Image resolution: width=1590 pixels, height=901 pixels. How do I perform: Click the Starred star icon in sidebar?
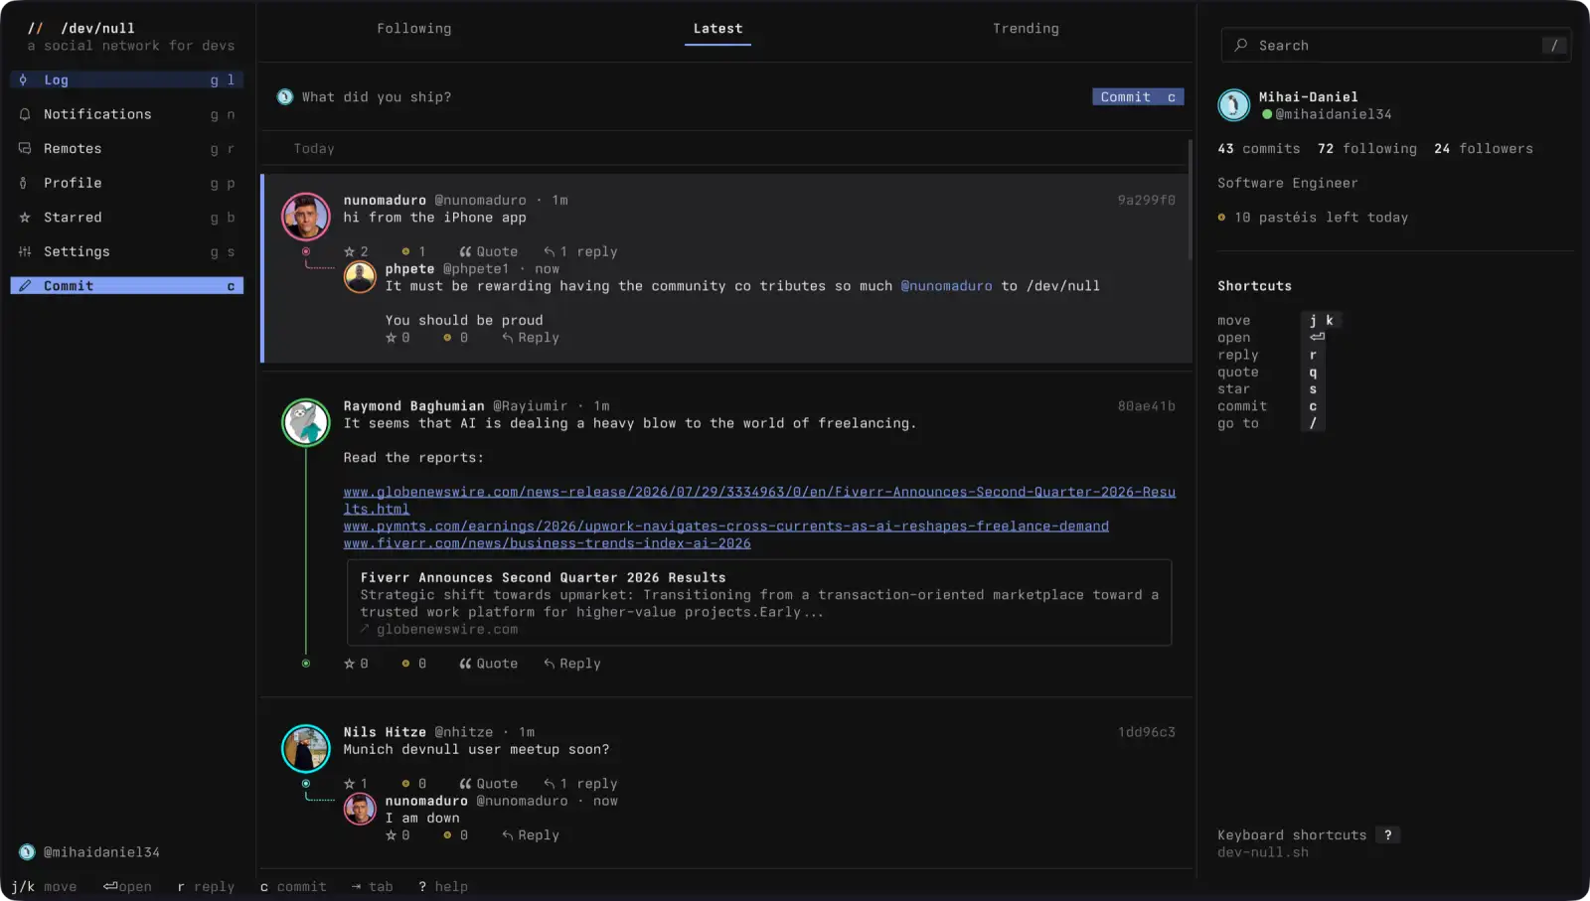pos(25,218)
